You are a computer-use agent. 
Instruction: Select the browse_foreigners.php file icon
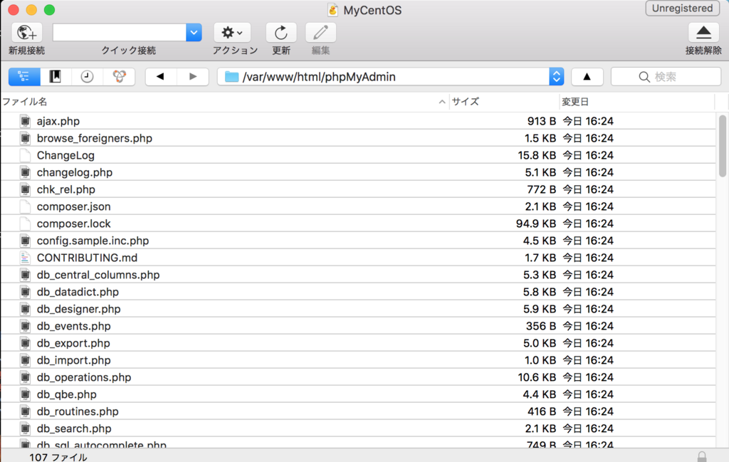click(25, 139)
